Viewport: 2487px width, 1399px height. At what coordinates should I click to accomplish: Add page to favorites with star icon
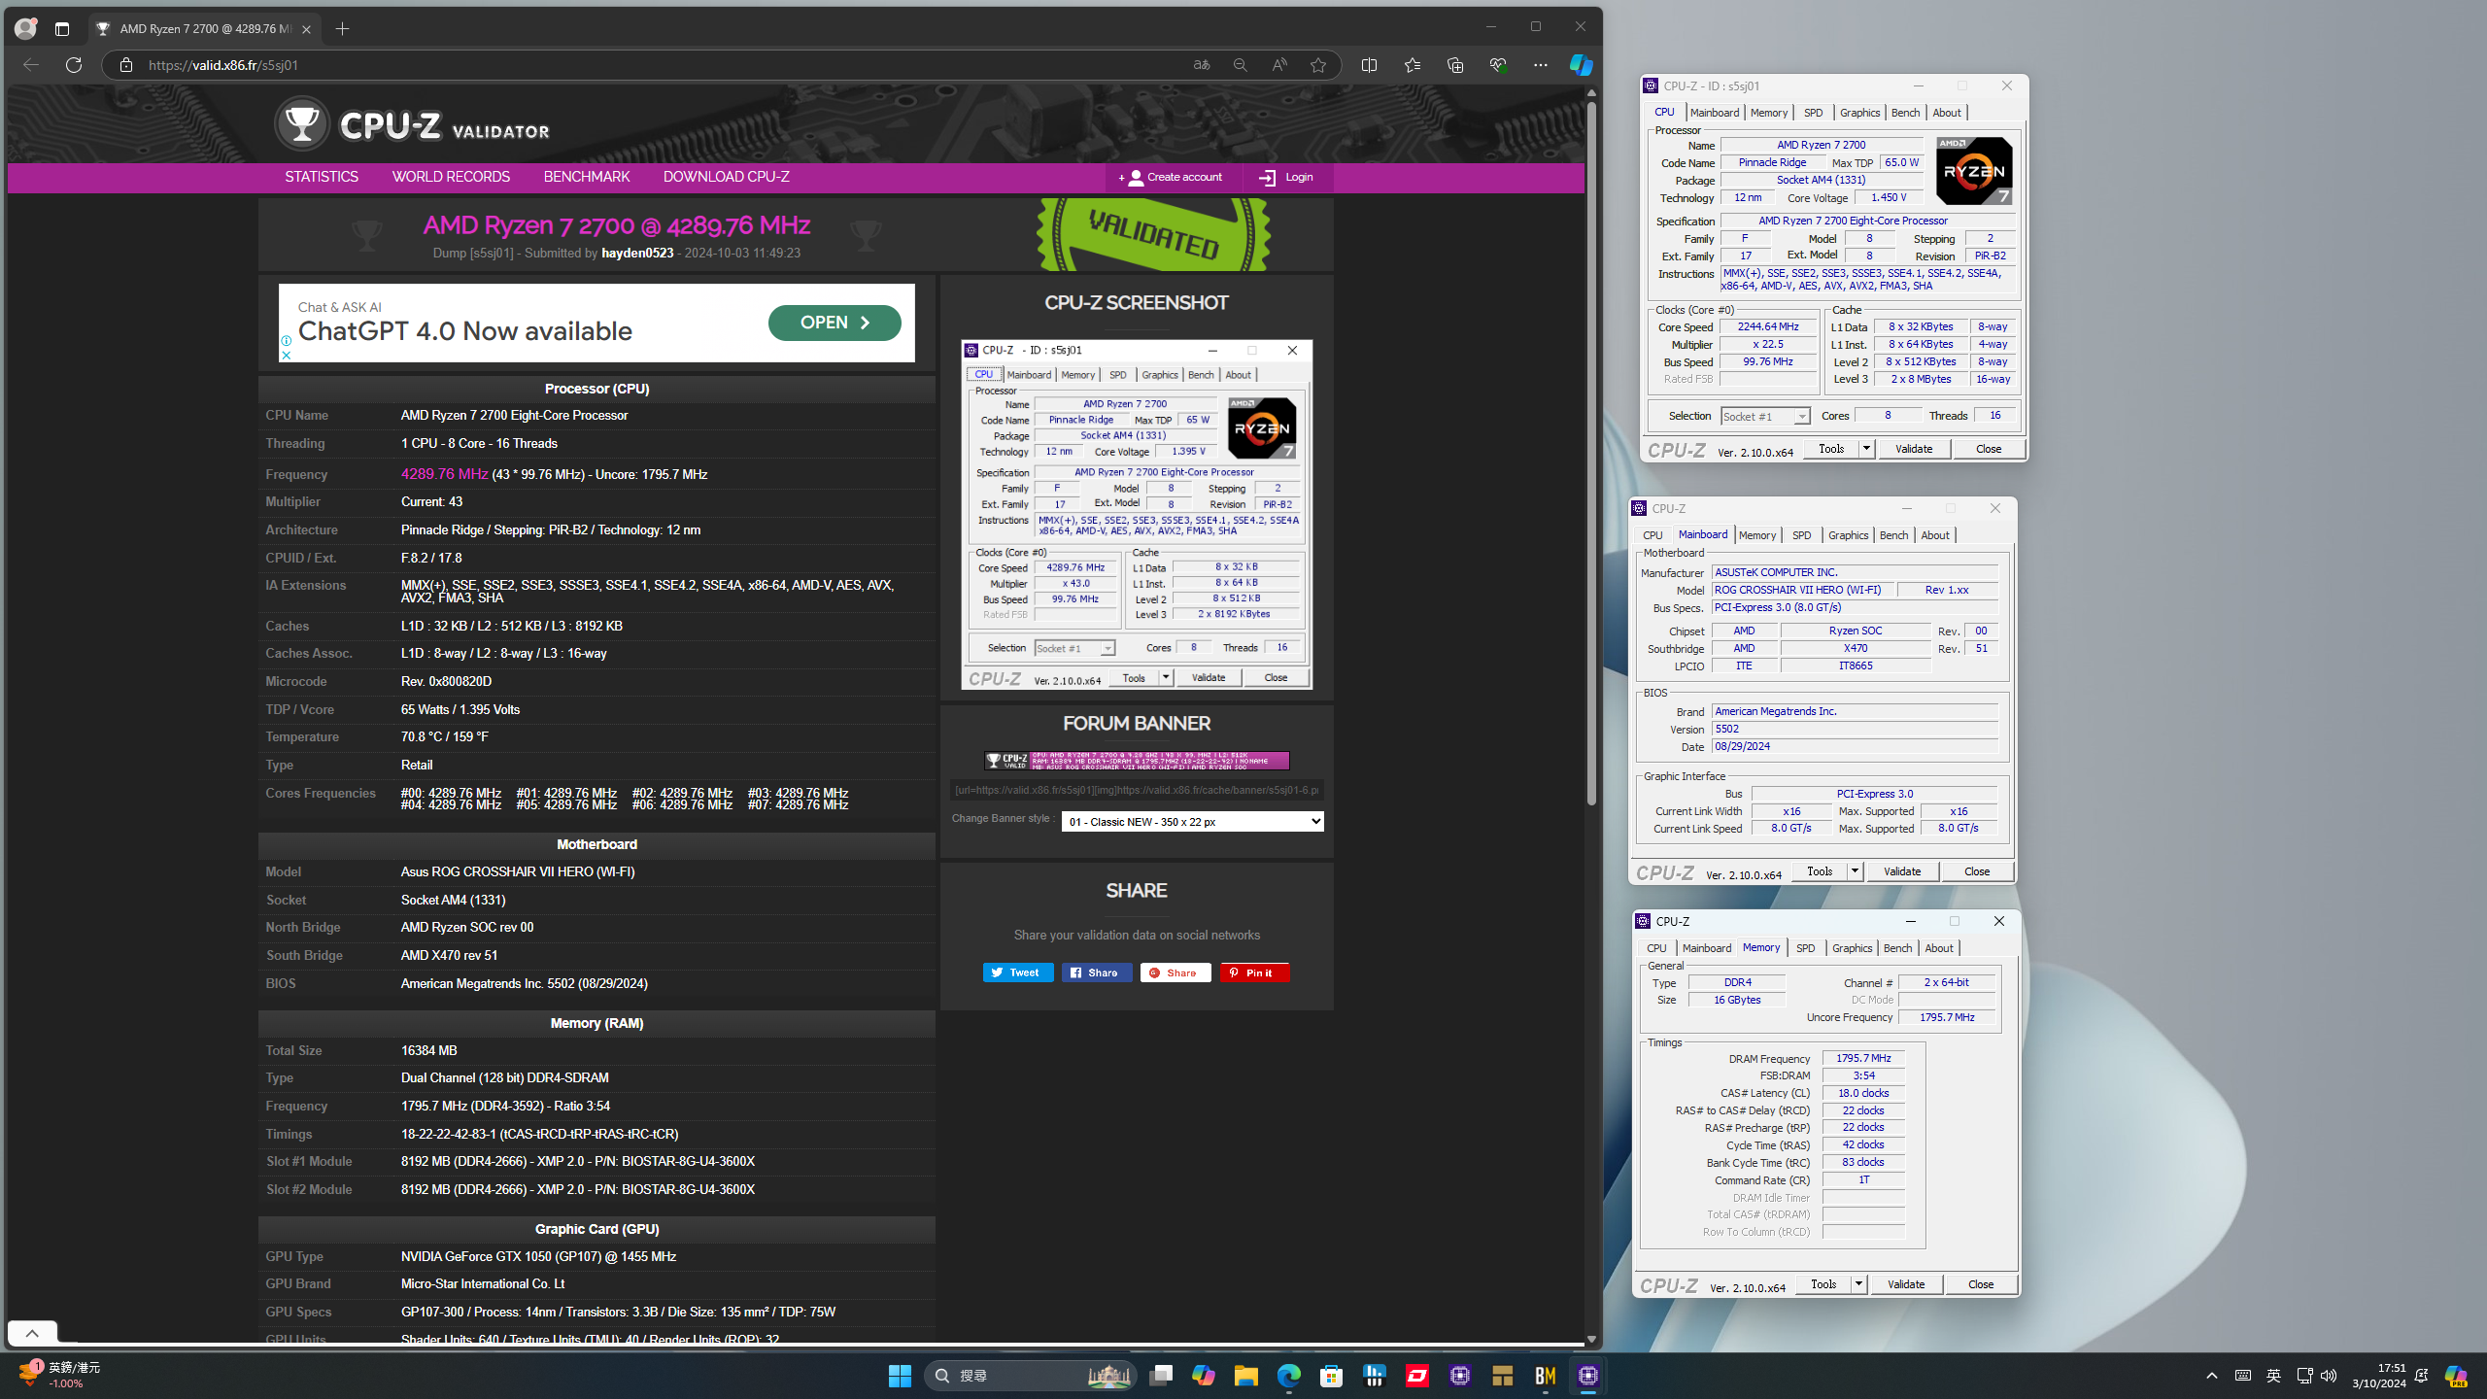tap(1318, 65)
